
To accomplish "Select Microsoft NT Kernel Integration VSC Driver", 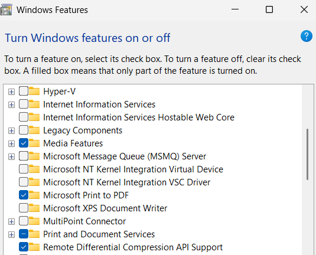I will coord(126,182).
